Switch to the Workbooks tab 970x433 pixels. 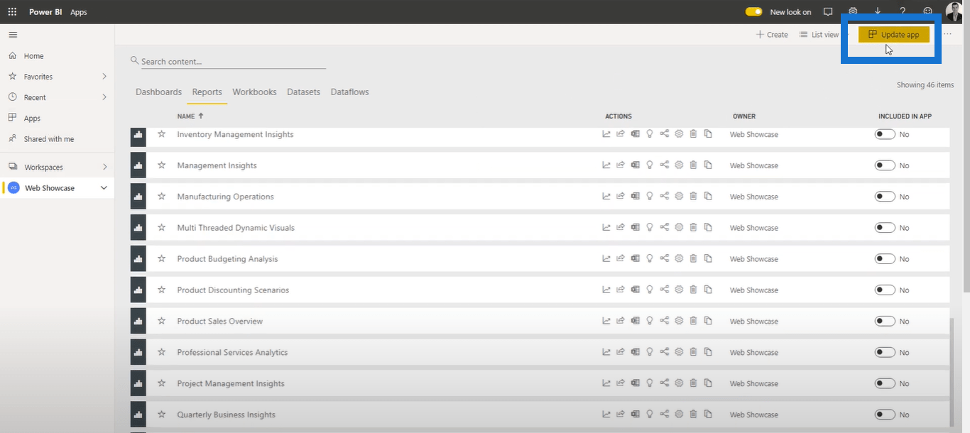pos(254,92)
